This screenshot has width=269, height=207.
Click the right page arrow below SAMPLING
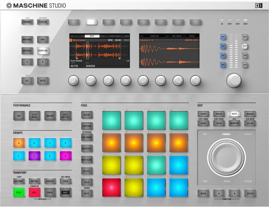(x=43, y=62)
